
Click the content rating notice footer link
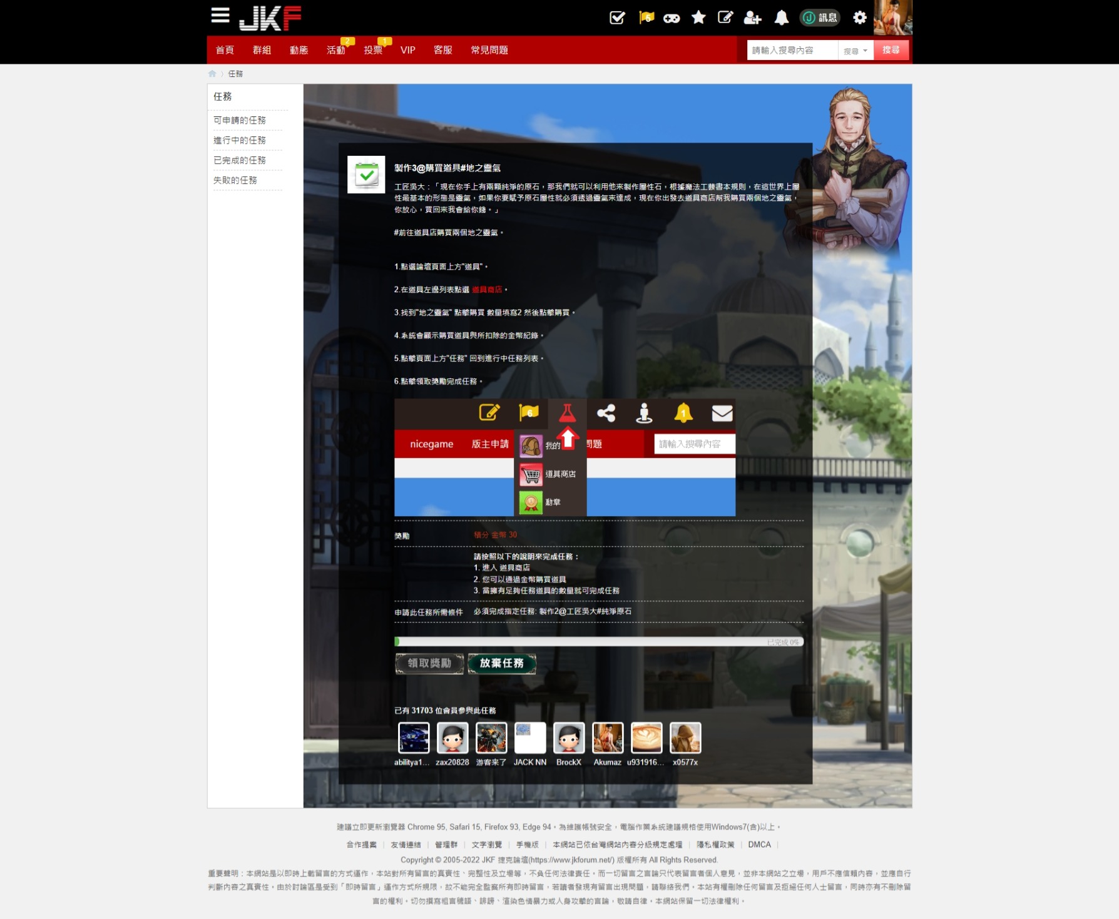618,845
